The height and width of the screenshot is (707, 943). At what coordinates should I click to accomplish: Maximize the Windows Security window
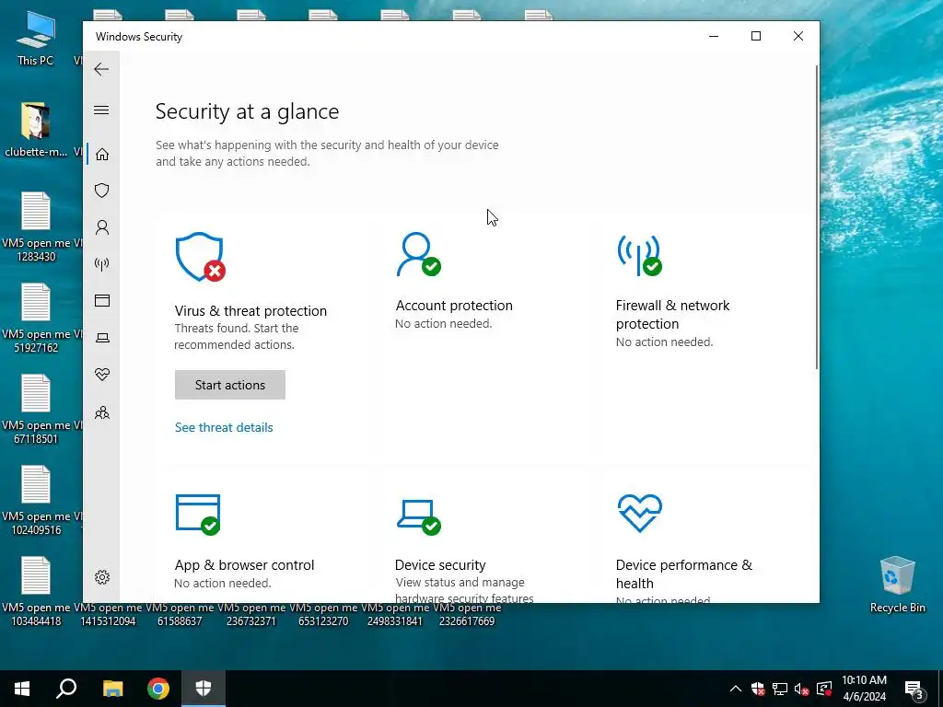(x=756, y=36)
